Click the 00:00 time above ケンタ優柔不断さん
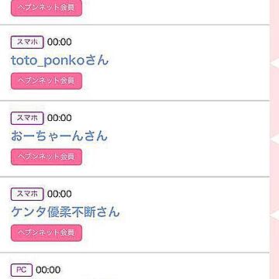The width and height of the screenshot is (279, 279). click(60, 194)
